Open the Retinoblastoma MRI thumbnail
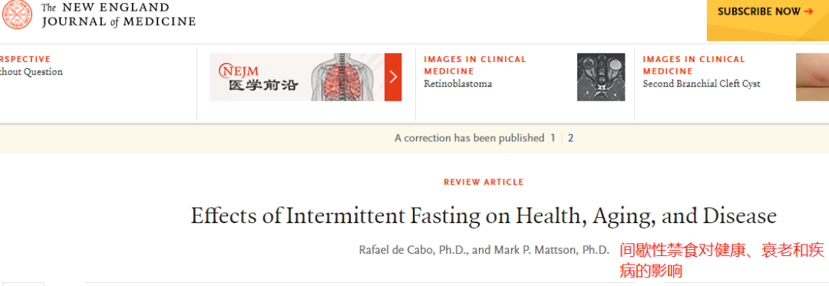Screen dimensions: 829x286 pos(600,77)
